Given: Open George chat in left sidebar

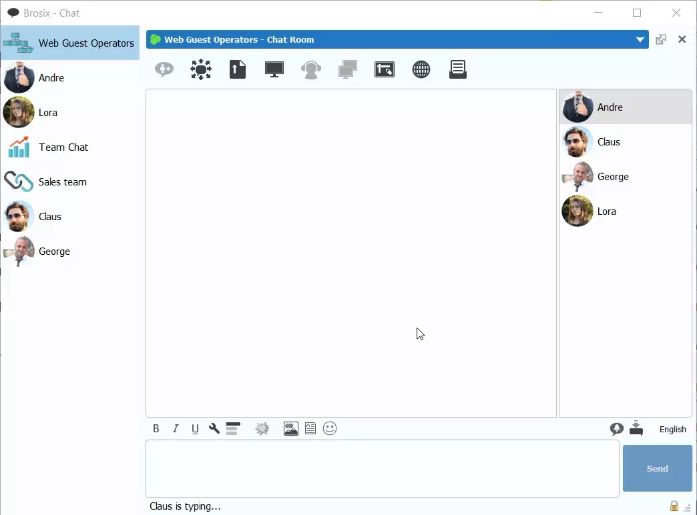Looking at the screenshot, I should click(70, 251).
